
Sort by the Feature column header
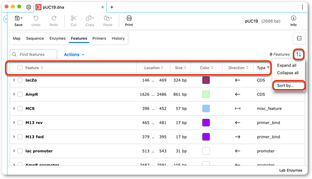pos(34,68)
